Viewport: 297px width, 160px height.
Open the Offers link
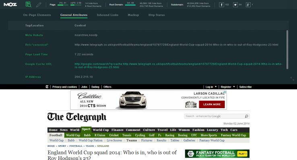tap(107, 87)
